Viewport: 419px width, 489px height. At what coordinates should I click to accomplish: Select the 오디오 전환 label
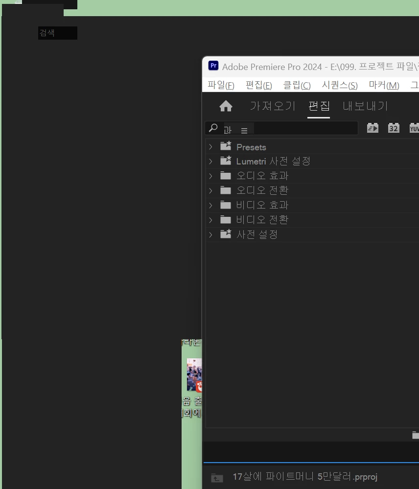(x=262, y=190)
